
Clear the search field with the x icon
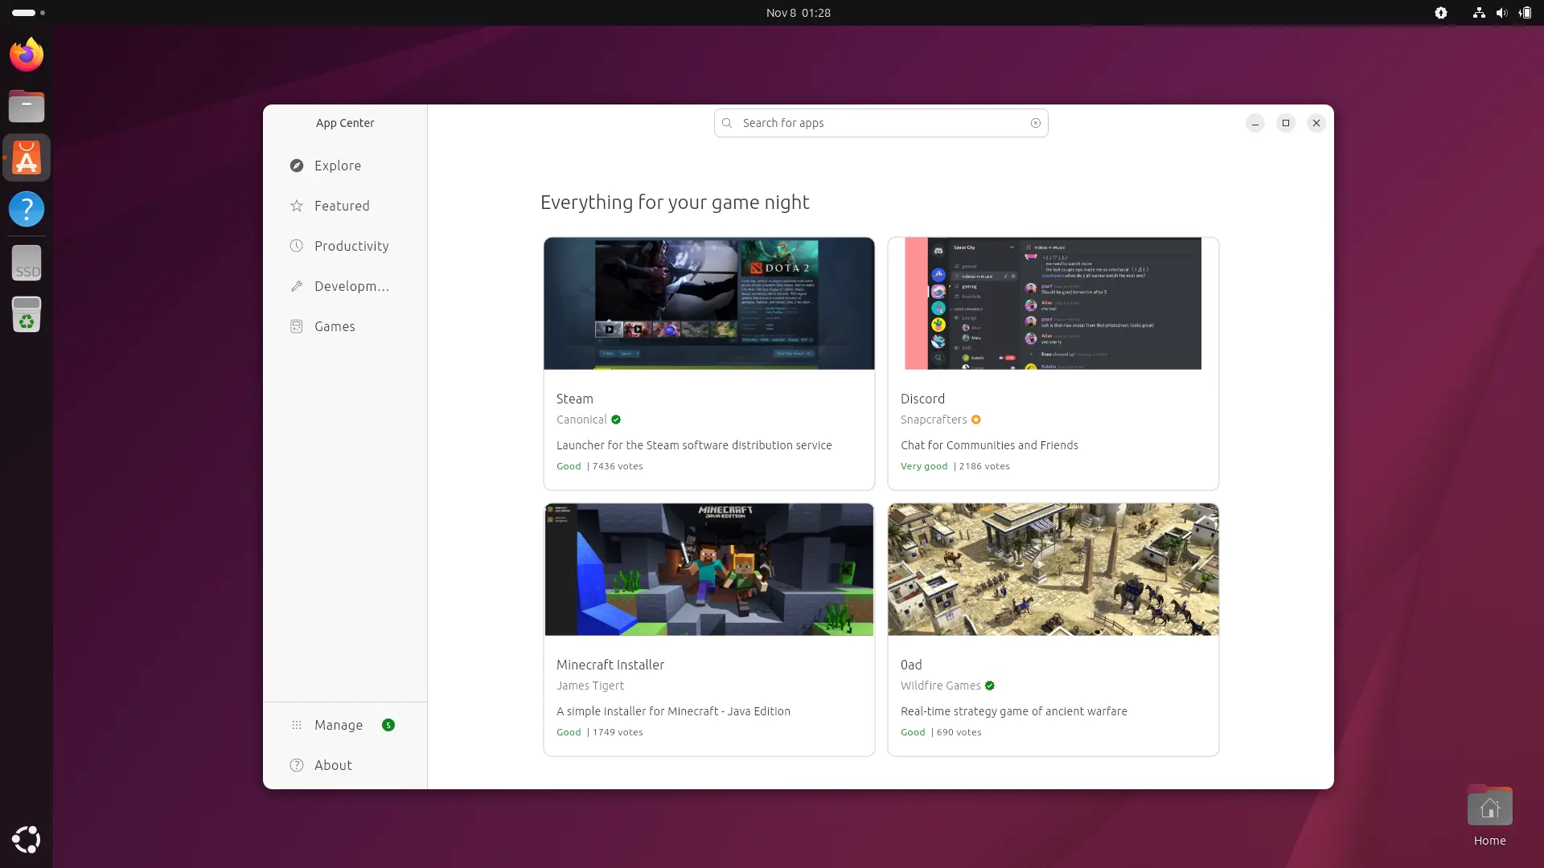click(x=1036, y=122)
